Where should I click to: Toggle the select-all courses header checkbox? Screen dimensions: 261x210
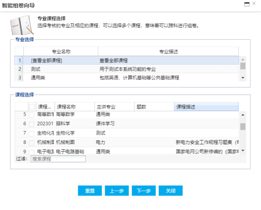point(32,107)
